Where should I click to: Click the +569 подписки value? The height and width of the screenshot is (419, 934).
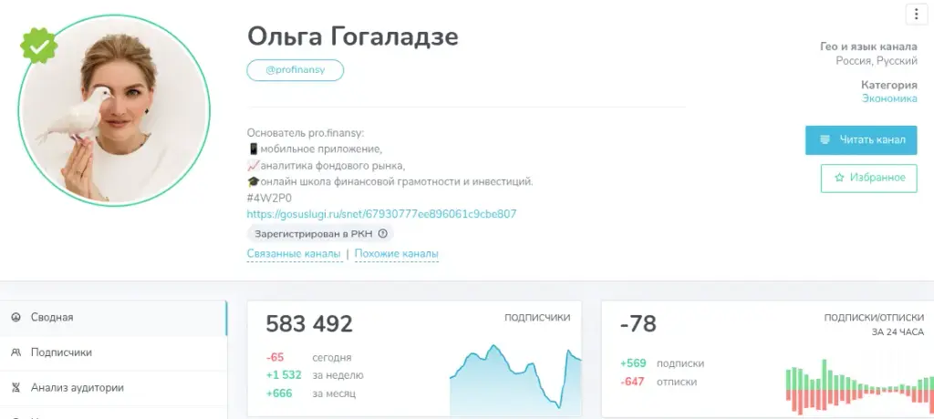633,363
